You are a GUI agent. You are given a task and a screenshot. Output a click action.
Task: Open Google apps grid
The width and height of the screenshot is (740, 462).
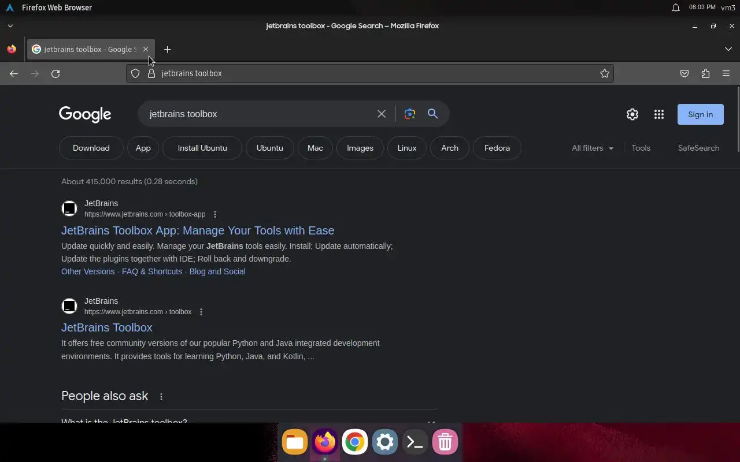659,114
